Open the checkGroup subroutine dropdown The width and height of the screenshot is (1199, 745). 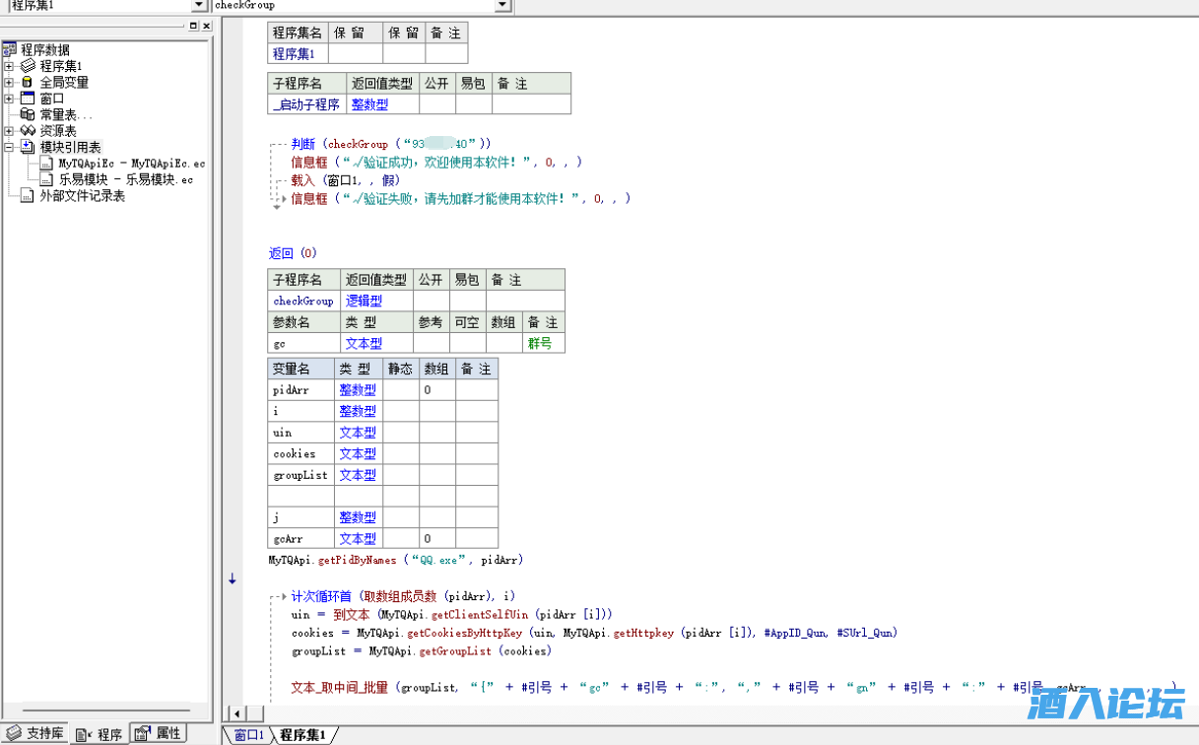(x=502, y=6)
